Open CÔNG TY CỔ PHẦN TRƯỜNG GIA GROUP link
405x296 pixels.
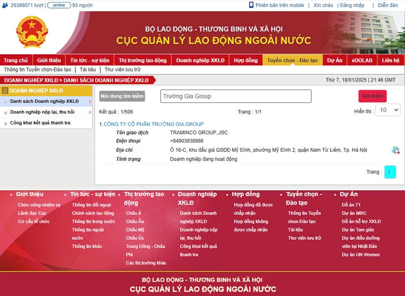(153, 124)
